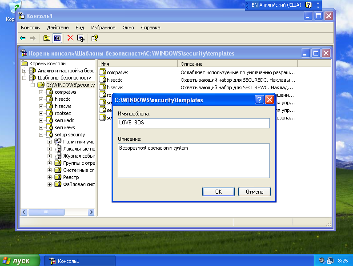Screen dimensions: 353x266
Task: Sort list by Имя column header
Action: pos(138,64)
